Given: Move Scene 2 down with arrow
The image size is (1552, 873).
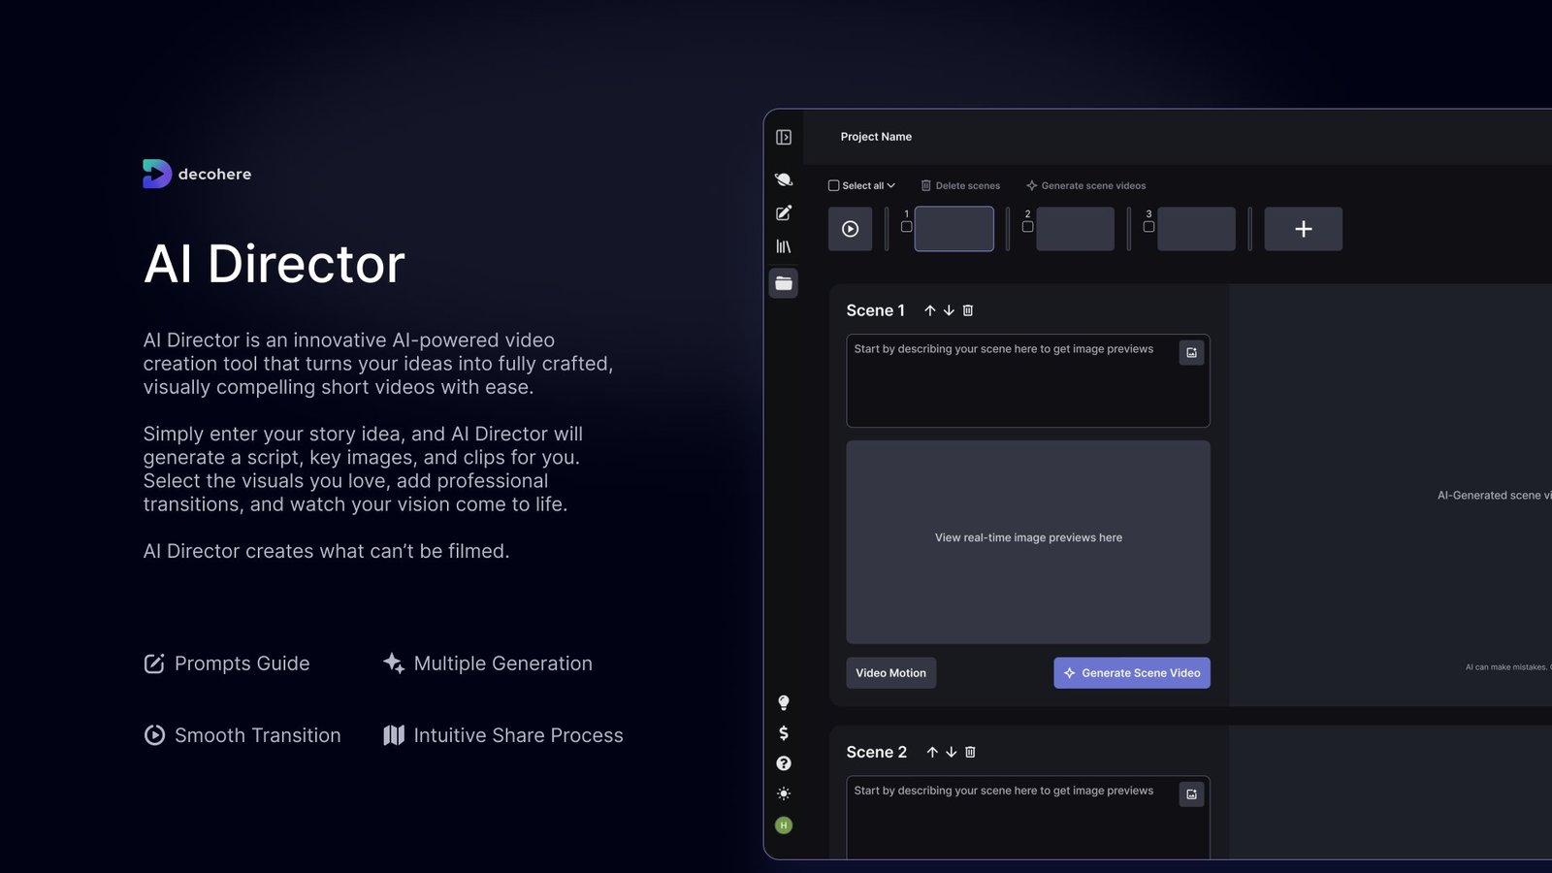Looking at the screenshot, I should 952,752.
